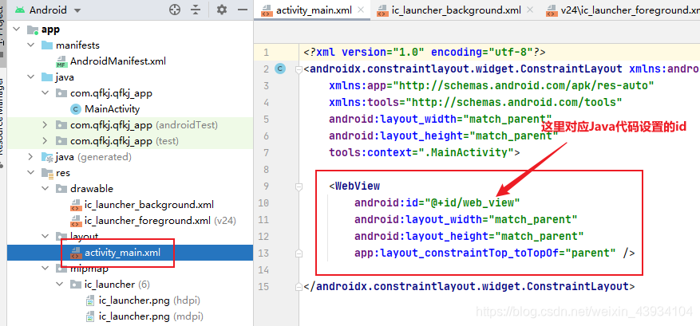Open the Android view dropdown
The image size is (700, 326).
(x=77, y=10)
